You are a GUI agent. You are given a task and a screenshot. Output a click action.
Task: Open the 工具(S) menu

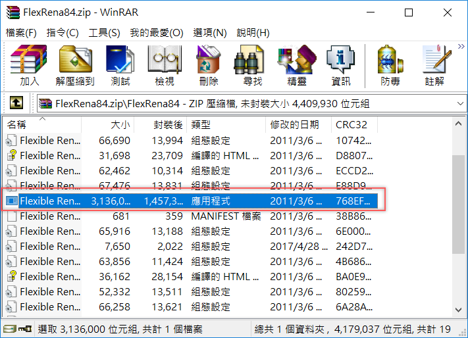pyautogui.click(x=104, y=32)
